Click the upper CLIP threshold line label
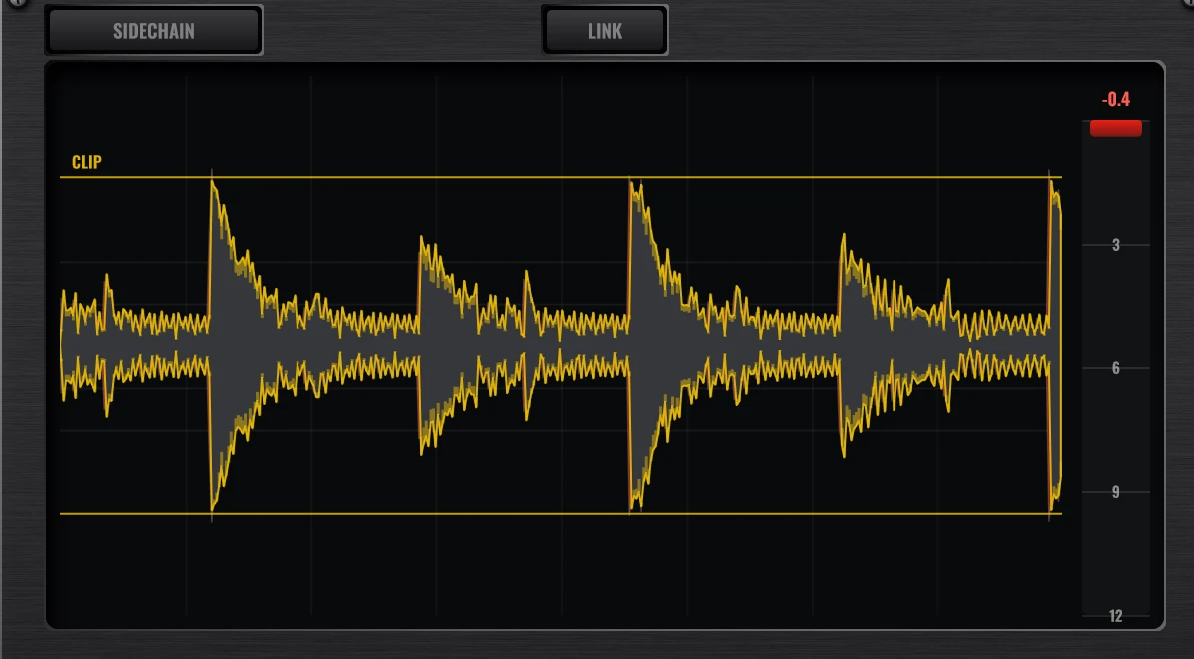The width and height of the screenshot is (1194, 659). tap(87, 162)
